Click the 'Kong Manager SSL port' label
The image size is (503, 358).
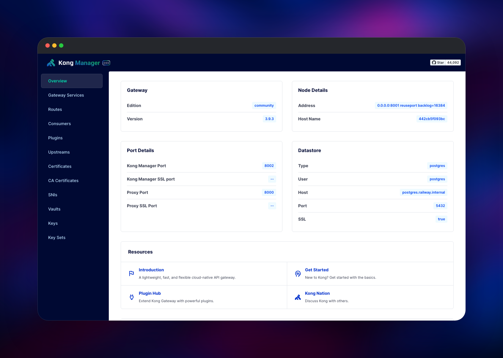(151, 179)
